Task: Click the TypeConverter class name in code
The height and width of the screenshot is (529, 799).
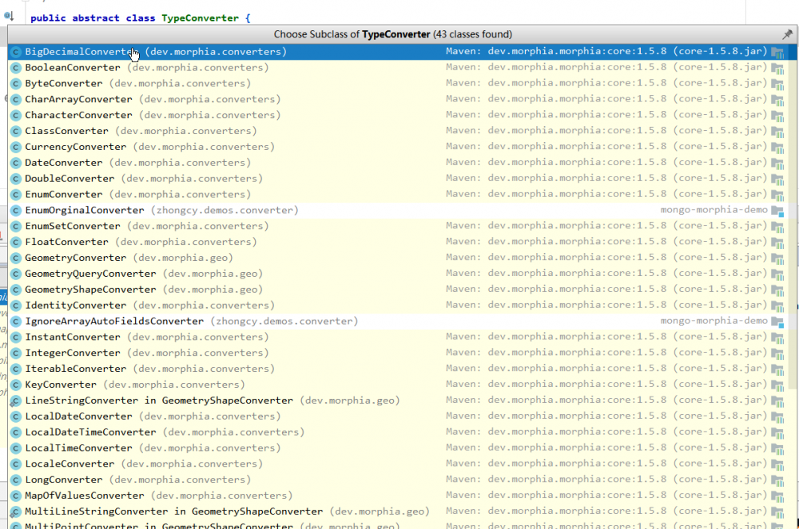Action: 200,18
